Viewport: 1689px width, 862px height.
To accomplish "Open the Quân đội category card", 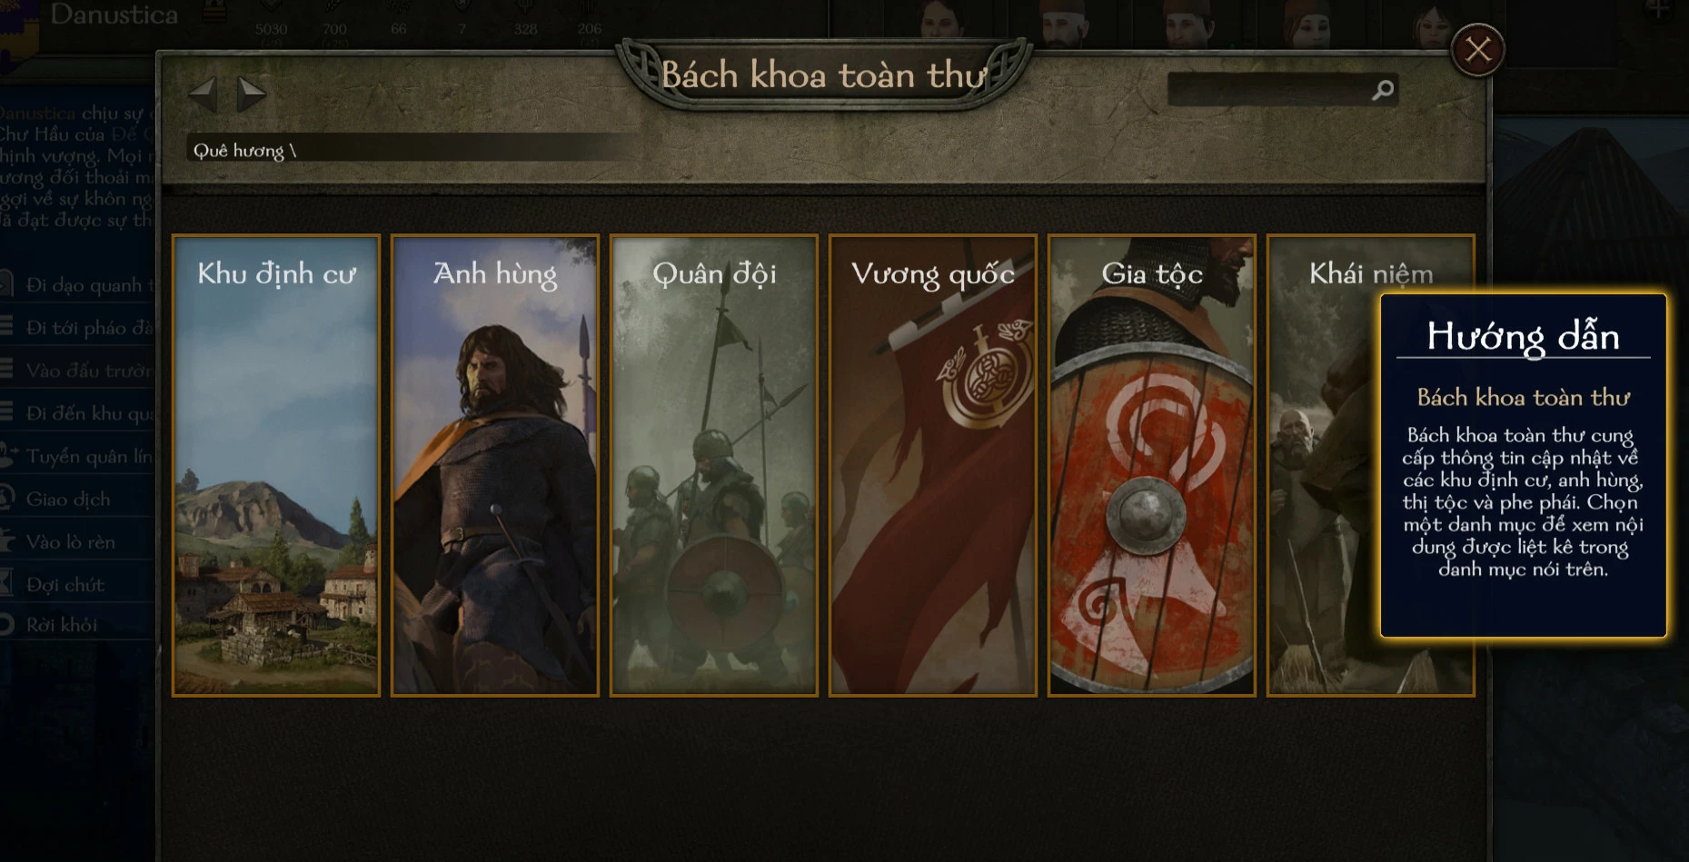I will [714, 466].
